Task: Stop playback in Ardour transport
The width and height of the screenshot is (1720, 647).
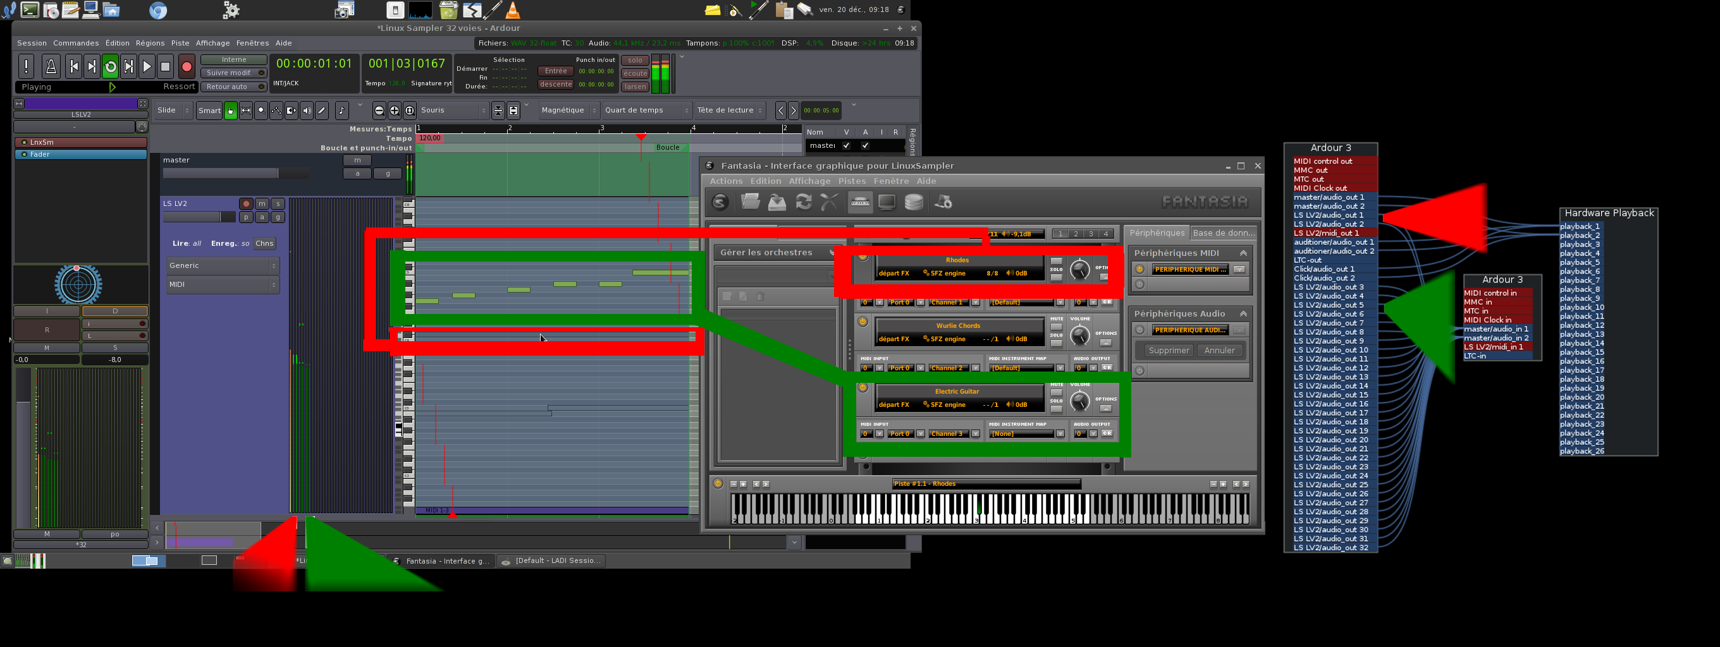Action: coord(166,66)
